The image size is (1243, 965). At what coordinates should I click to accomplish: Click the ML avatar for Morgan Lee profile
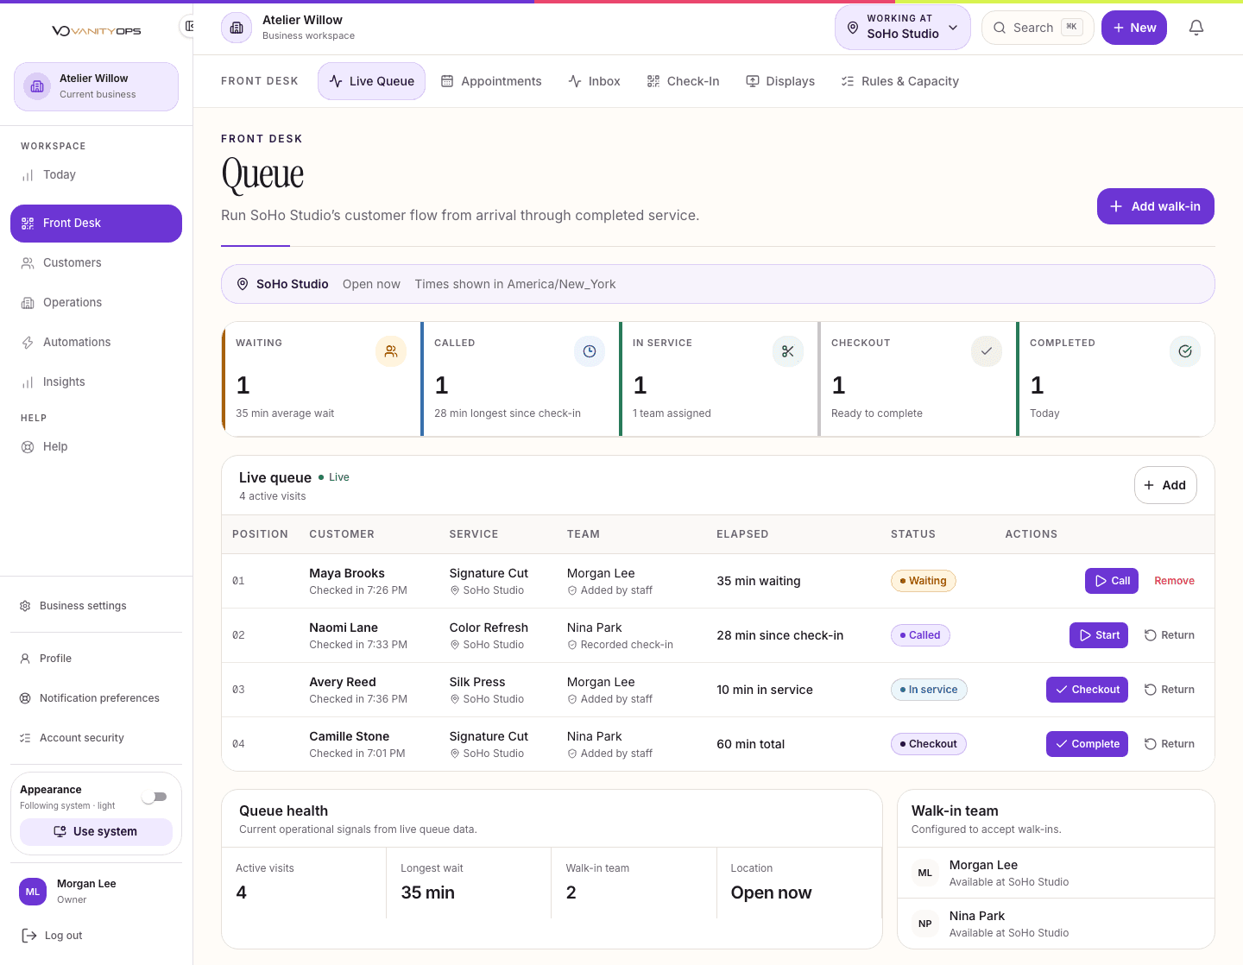coord(33,892)
